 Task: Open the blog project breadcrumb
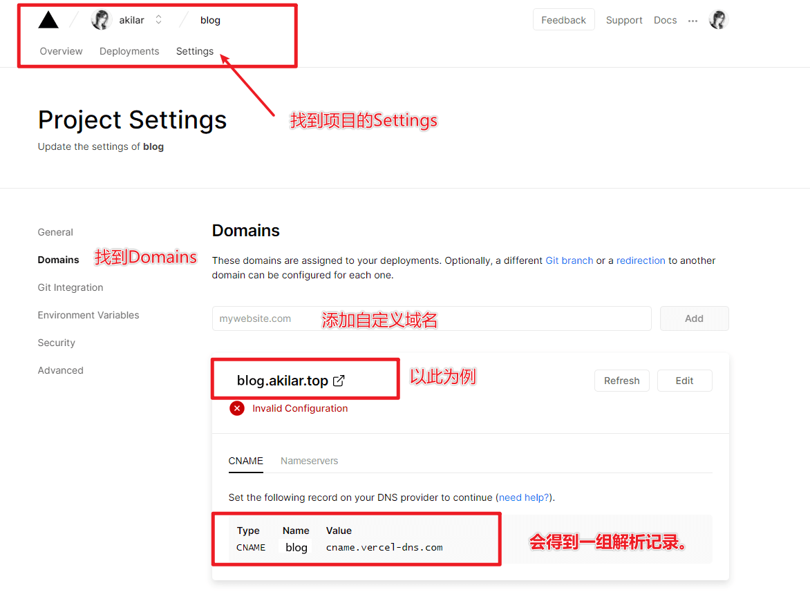pos(210,20)
